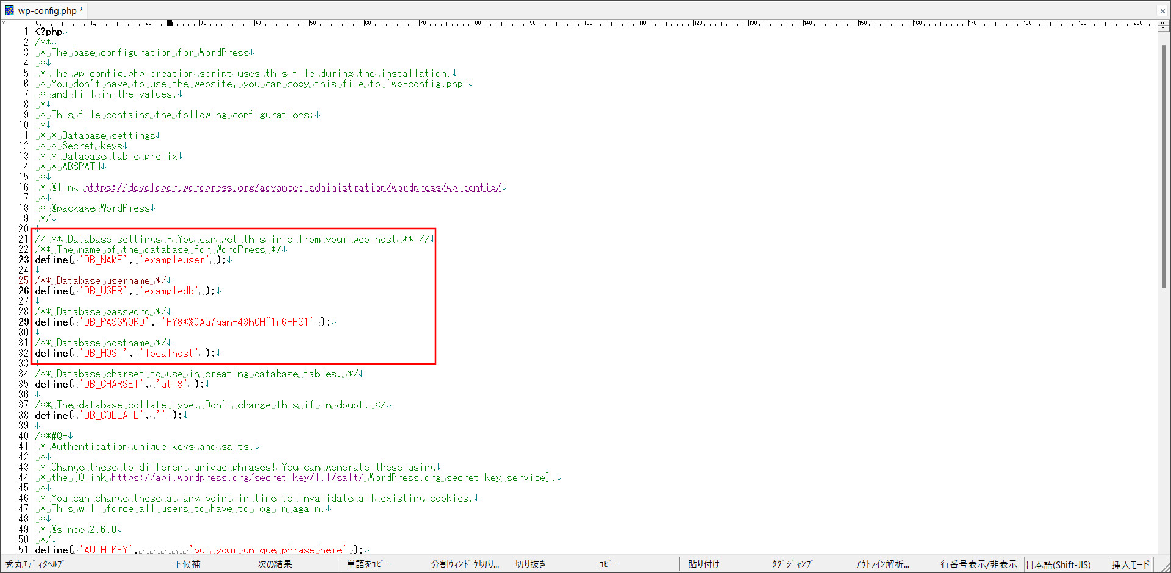Toggle 行番号表示/非表示 line numbers
The height and width of the screenshot is (573, 1171).
click(x=978, y=564)
